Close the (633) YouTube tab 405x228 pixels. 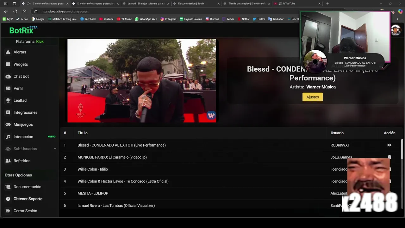point(319,3)
